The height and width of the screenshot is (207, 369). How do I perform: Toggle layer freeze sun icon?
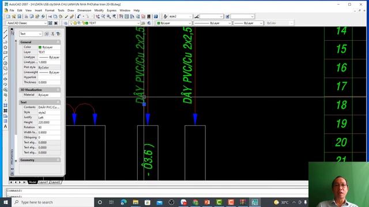click(x=75, y=23)
